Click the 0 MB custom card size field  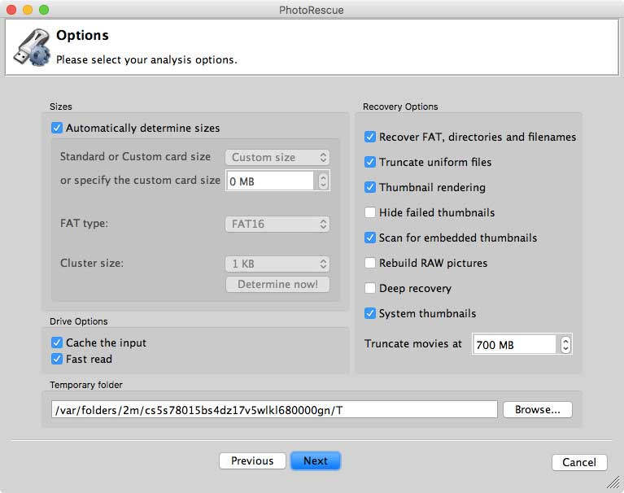pyautogui.click(x=270, y=181)
